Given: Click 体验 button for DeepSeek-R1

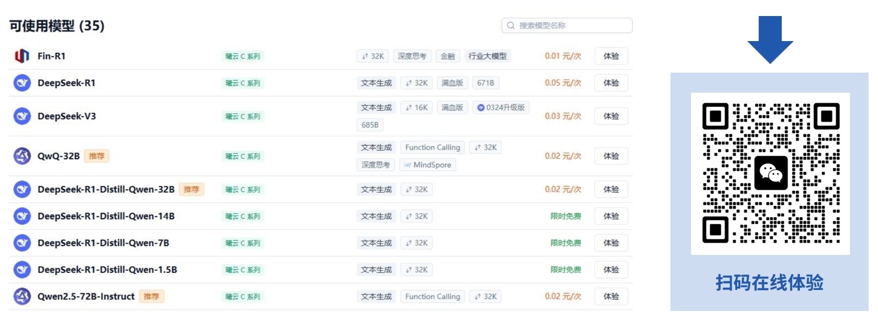Looking at the screenshot, I should point(611,83).
